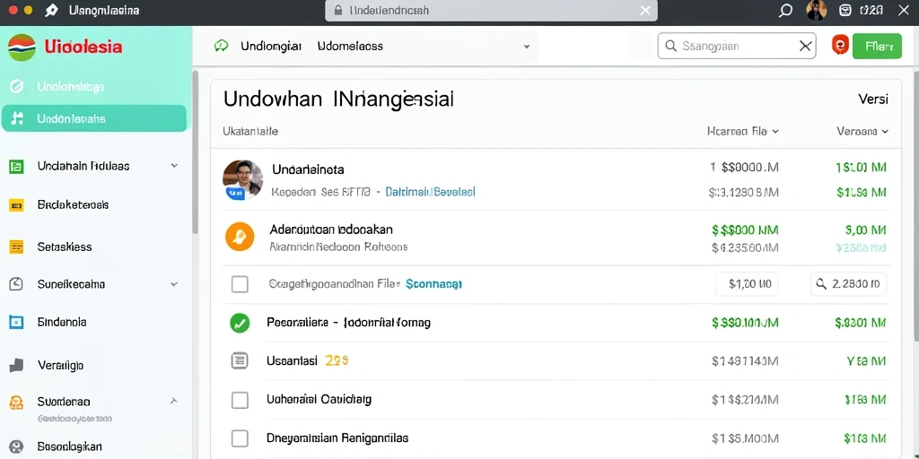This screenshot has height=459, width=919.
Task: Tick the Uohenairal Oavichaig checkbox
Action: [x=240, y=401]
